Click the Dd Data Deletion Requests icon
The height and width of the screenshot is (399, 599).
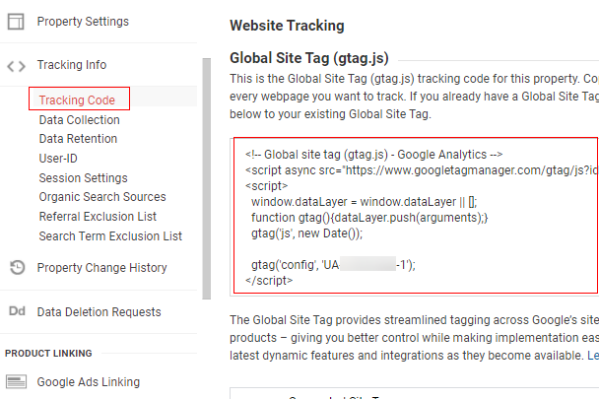[17, 311]
